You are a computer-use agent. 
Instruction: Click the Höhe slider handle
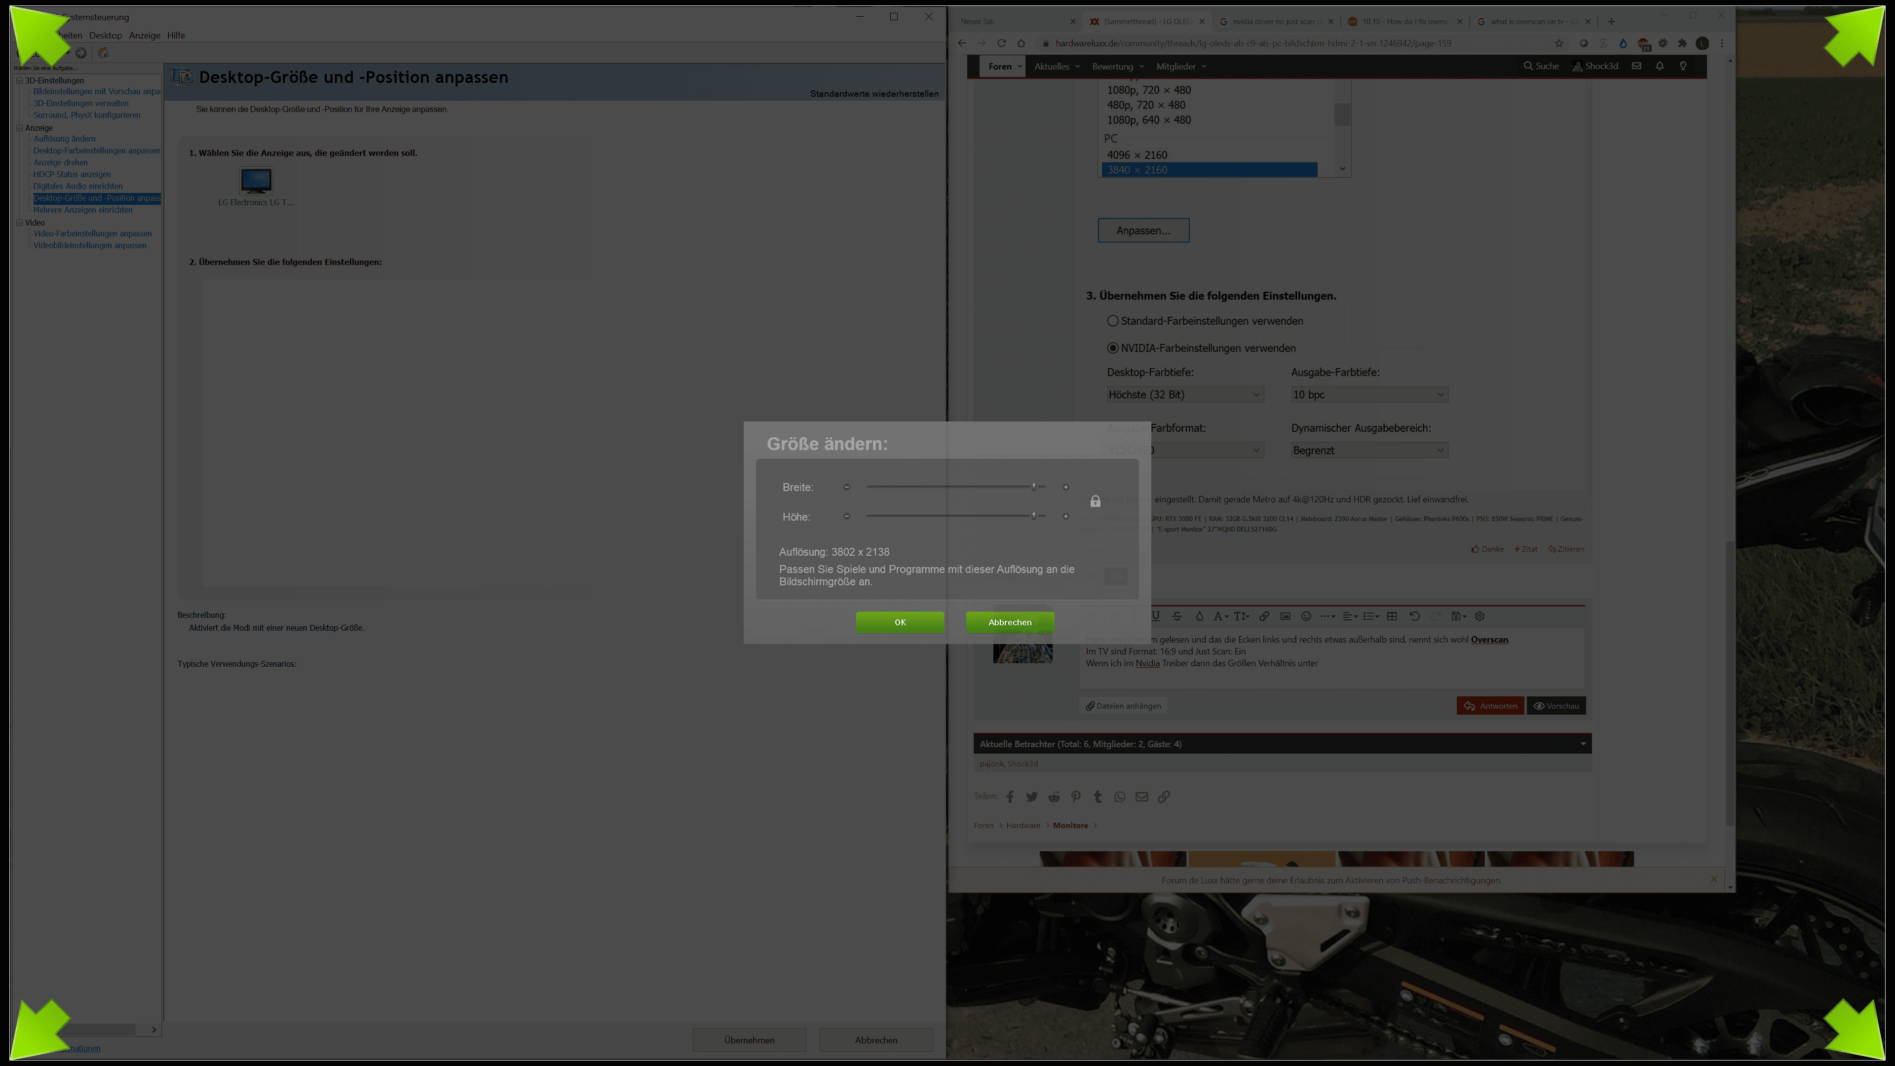pyautogui.click(x=1033, y=516)
